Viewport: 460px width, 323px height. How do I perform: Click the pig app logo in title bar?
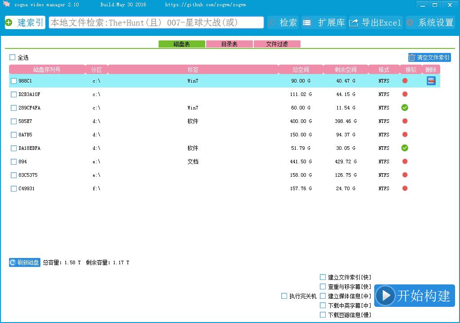pyautogui.click(x=6, y=4)
